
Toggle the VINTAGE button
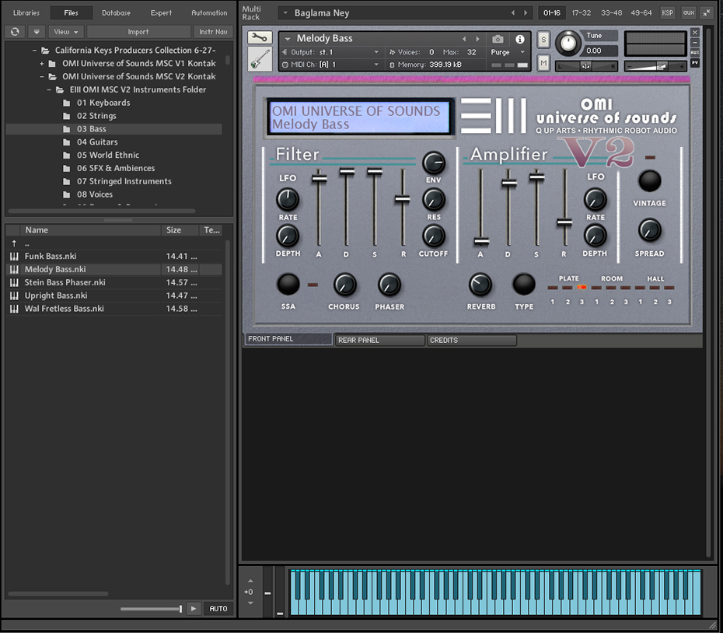649,181
